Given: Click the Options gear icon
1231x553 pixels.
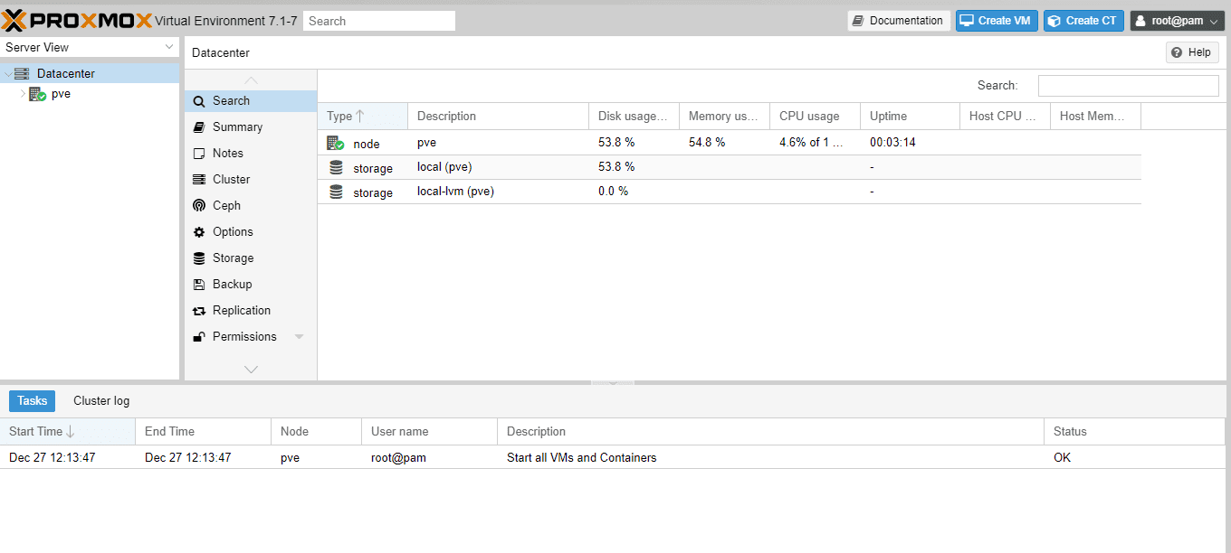Looking at the screenshot, I should tap(199, 232).
